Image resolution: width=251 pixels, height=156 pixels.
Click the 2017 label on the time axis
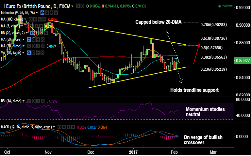[133, 152]
